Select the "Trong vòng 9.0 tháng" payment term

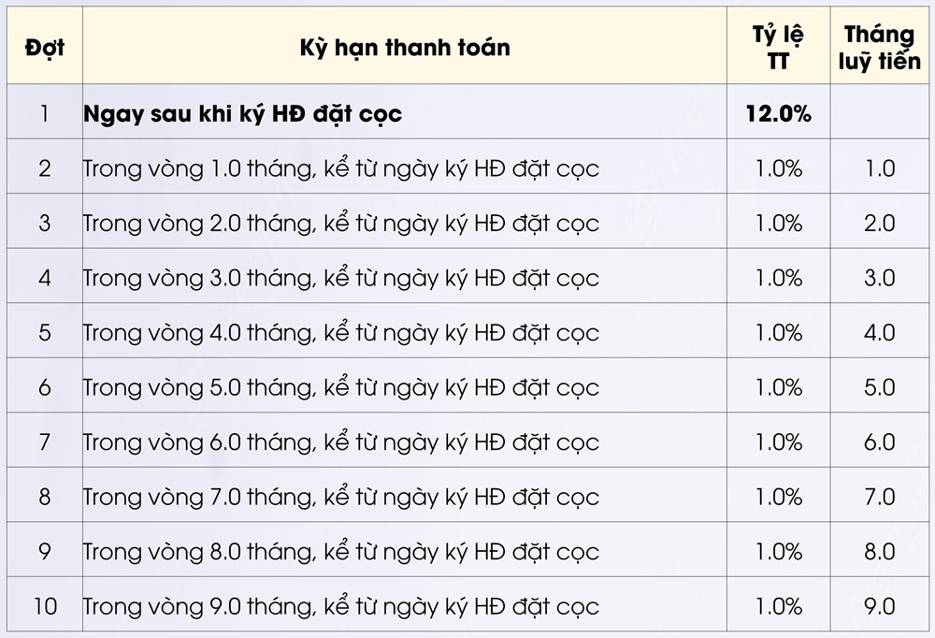340,606
